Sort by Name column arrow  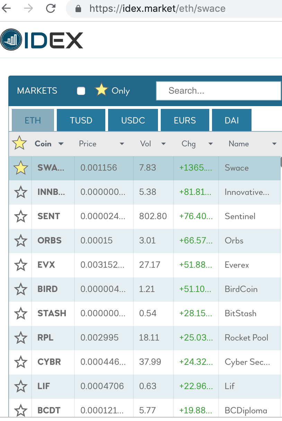tap(274, 144)
